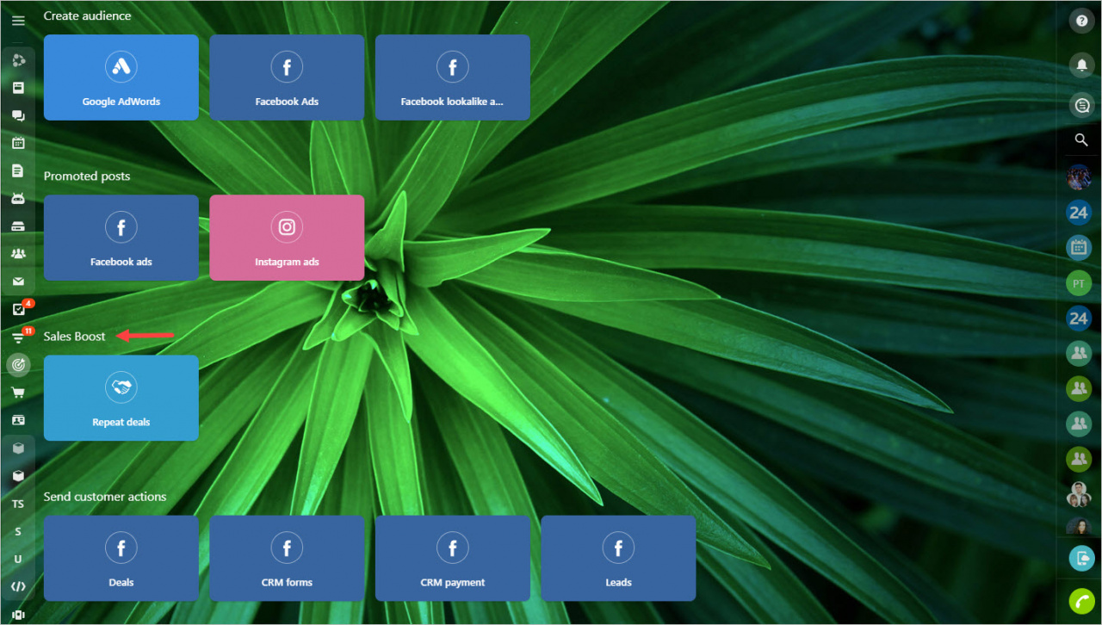
Task: Click the teal device connection icon
Action: [x=1081, y=558]
